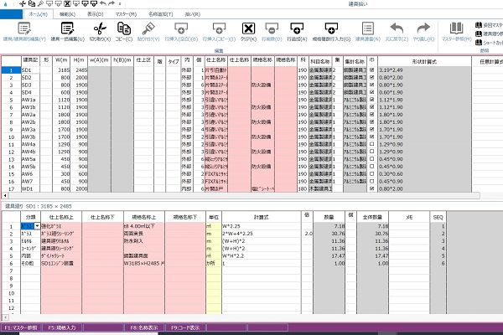The image size is (503, 335).
Task: Click the clear X icon in quick access toolbar
Action: (x=67, y=4)
